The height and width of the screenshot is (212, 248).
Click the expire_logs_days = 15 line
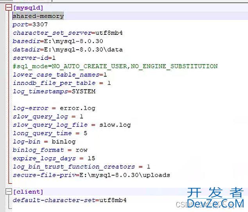[x=54, y=158]
